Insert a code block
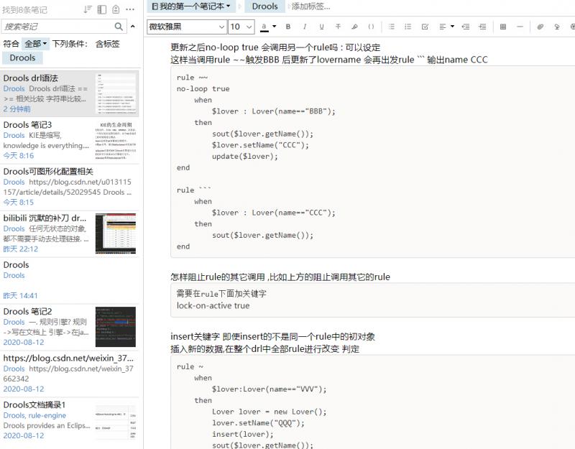Image resolution: width=575 pixels, height=449 pixels. coord(371,27)
